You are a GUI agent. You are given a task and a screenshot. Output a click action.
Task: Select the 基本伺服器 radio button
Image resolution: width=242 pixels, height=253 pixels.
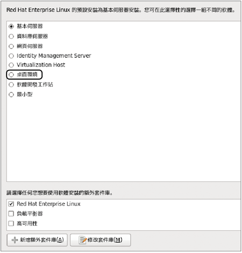click(11, 26)
